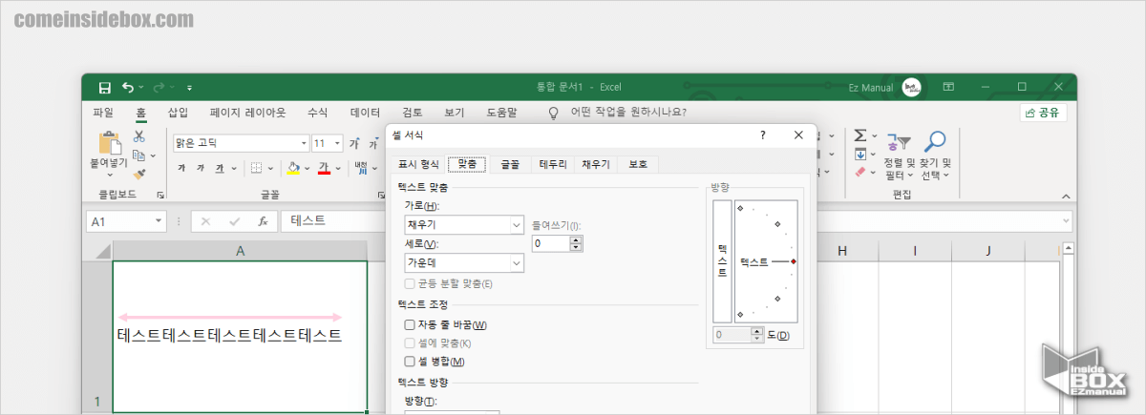The image size is (1146, 415).
Task: Click 어떤 작업을 원하시나요 search box
Action: click(628, 113)
